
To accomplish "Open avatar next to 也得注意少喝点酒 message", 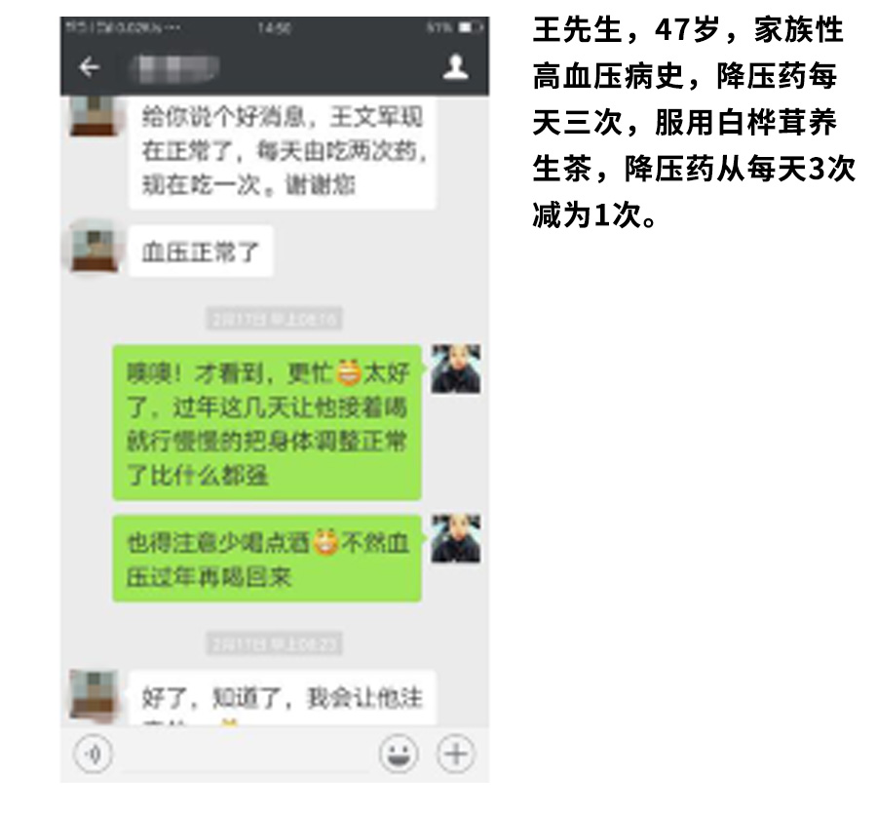I will coord(456,538).
